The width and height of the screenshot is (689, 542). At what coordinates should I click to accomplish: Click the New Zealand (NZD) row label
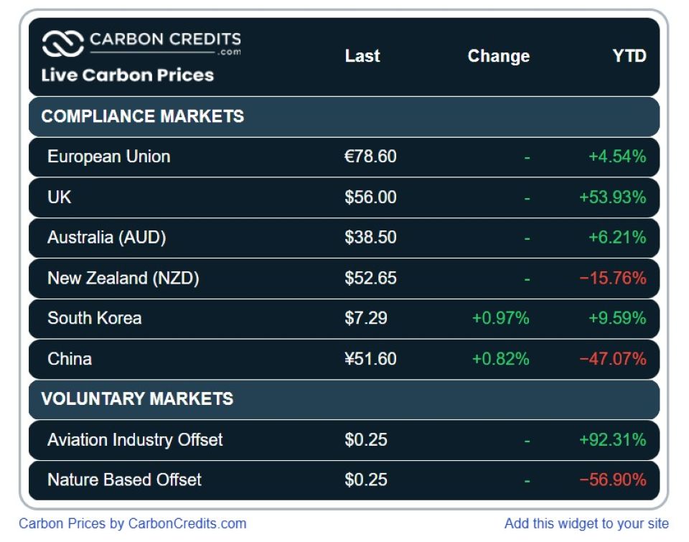point(123,278)
